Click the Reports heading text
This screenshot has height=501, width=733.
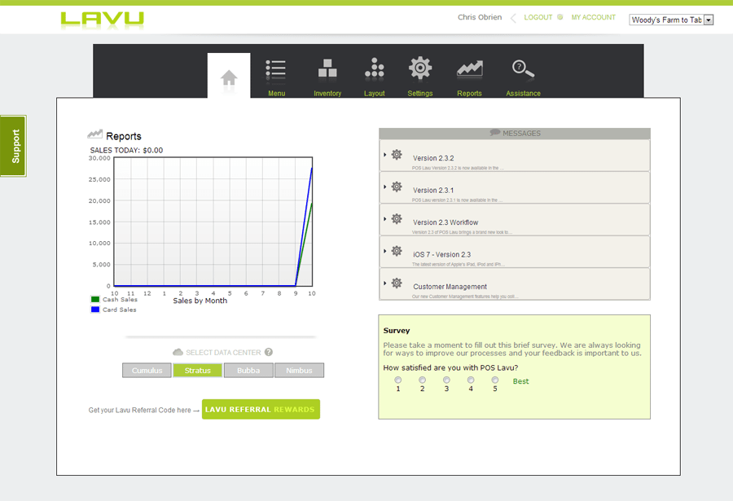(124, 136)
